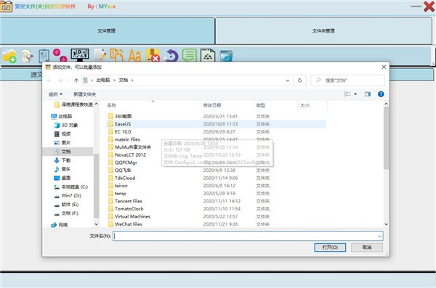Open the dialog help question icon

click(x=381, y=94)
